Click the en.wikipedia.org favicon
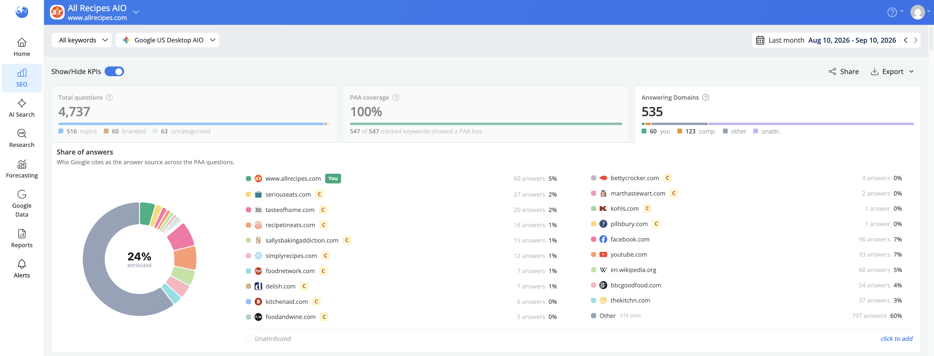 603,270
